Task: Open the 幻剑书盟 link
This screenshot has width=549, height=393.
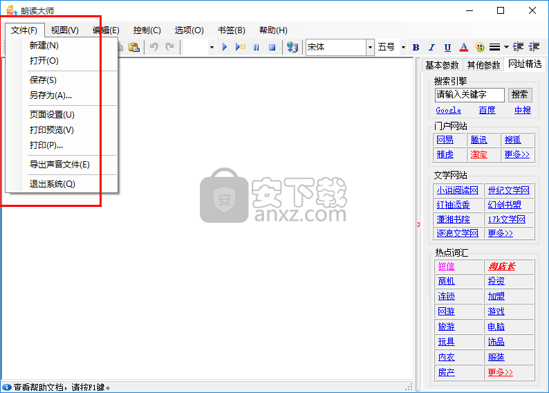Action: [x=505, y=205]
